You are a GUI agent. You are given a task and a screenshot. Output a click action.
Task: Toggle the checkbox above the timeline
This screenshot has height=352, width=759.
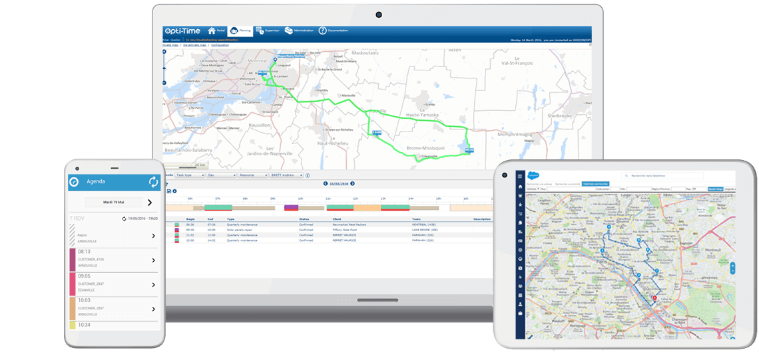click(x=168, y=191)
